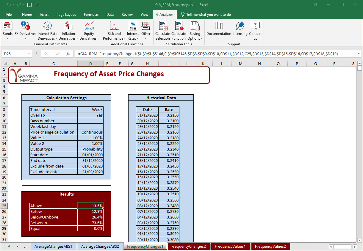Click the Insert Function fx icon
Screen dimensions: 363x251
tap(68, 54)
